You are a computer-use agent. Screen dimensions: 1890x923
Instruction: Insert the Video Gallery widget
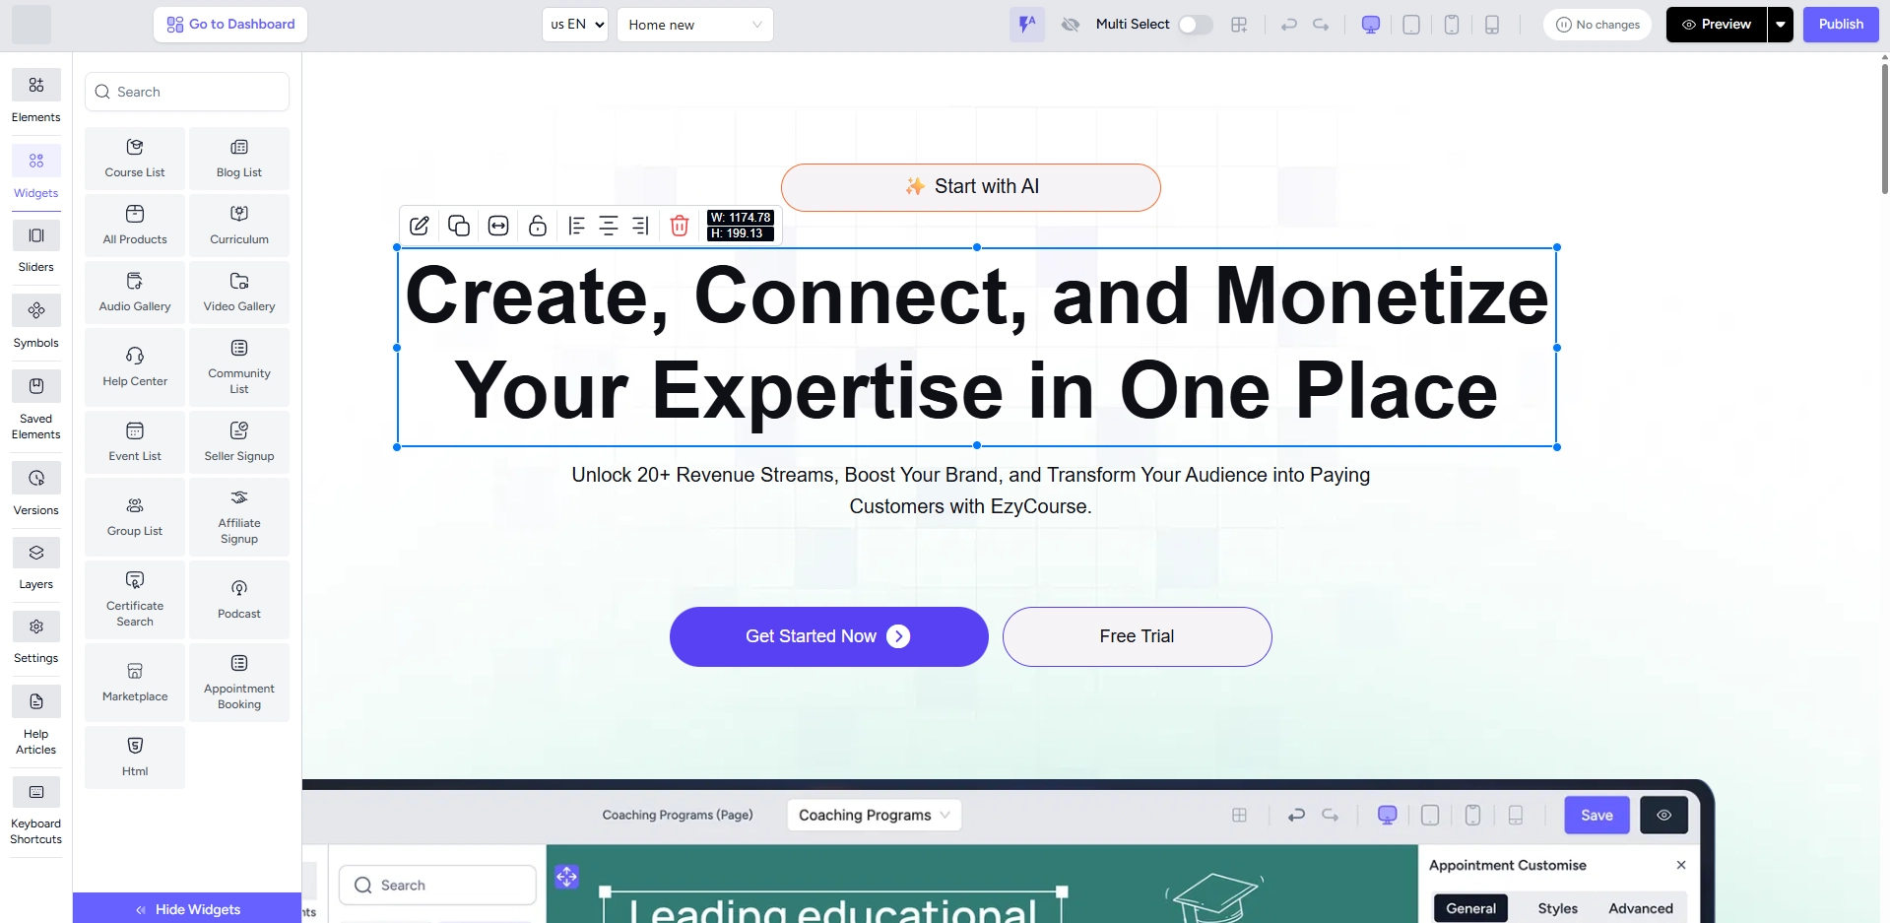point(239,292)
